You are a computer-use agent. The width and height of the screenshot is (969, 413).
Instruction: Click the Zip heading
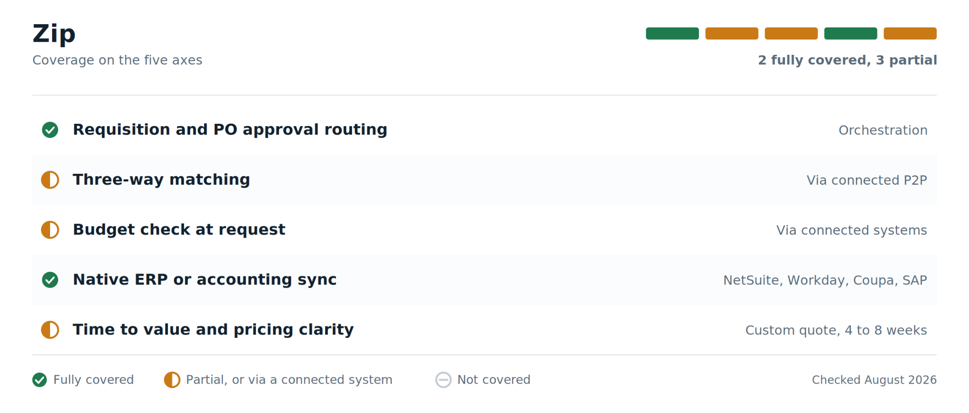pos(54,34)
